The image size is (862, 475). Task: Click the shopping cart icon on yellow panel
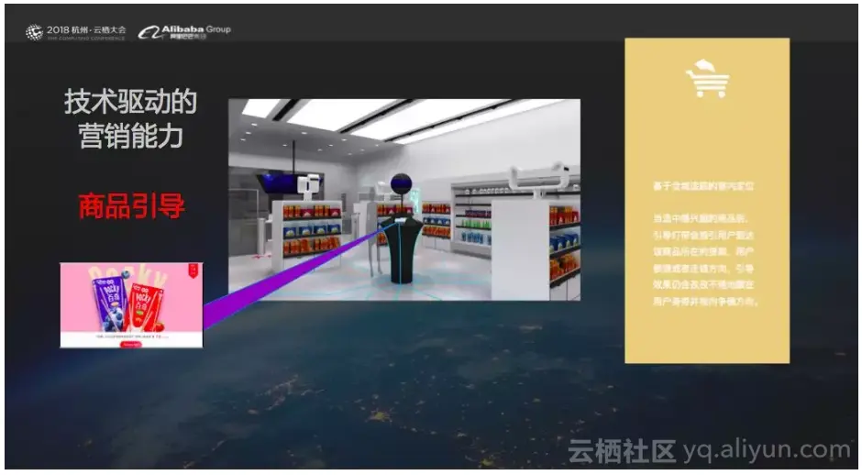707,79
